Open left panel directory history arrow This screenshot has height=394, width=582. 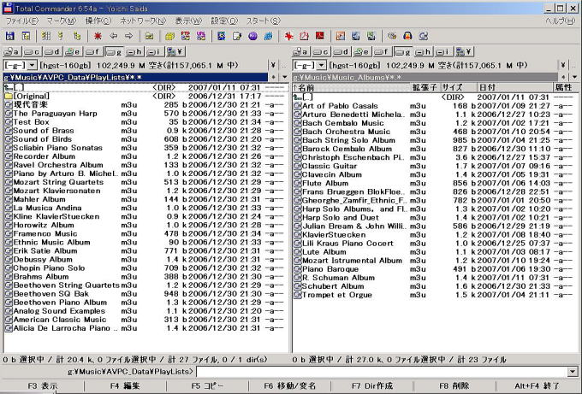[x=285, y=77]
